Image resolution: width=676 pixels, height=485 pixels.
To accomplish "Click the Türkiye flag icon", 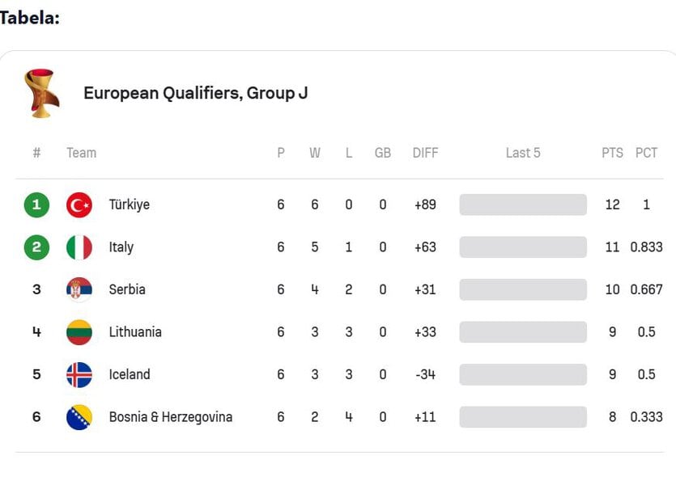I will coord(79,205).
